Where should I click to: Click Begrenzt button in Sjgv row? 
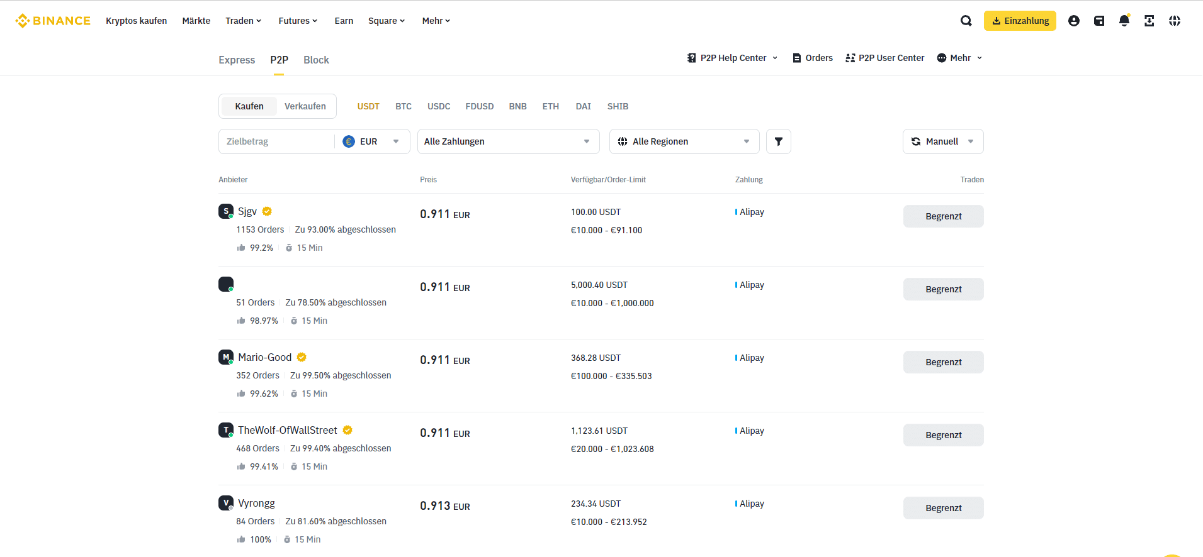pyautogui.click(x=944, y=216)
